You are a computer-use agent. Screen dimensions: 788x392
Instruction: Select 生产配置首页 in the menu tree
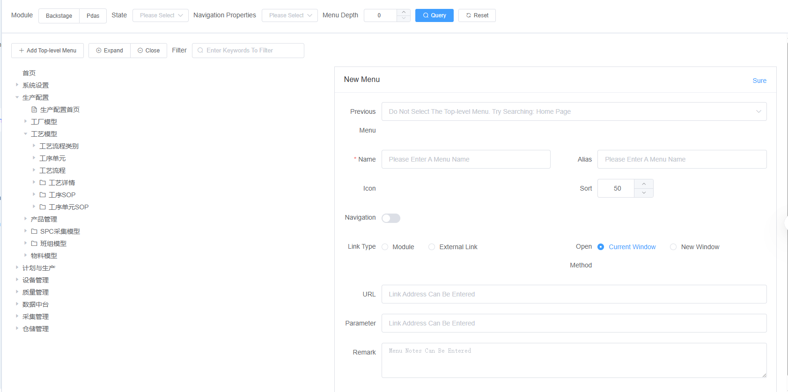[60, 110]
